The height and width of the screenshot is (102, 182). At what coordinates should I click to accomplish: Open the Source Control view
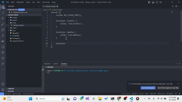(x=3, y=18)
